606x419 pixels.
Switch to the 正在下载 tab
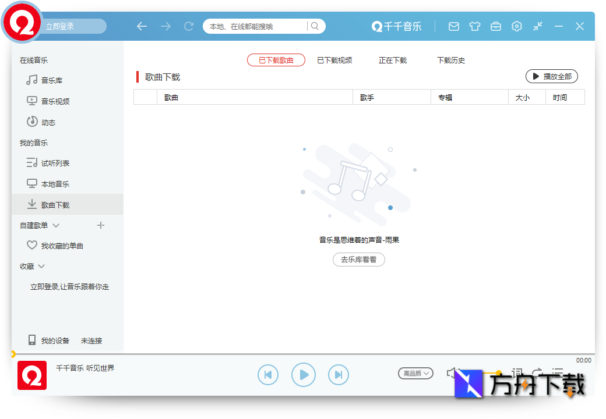tap(392, 60)
